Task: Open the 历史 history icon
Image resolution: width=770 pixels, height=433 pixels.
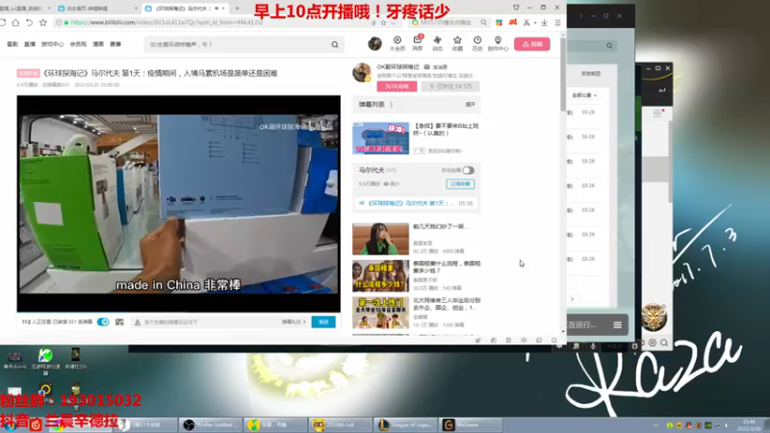Action: pos(477,43)
